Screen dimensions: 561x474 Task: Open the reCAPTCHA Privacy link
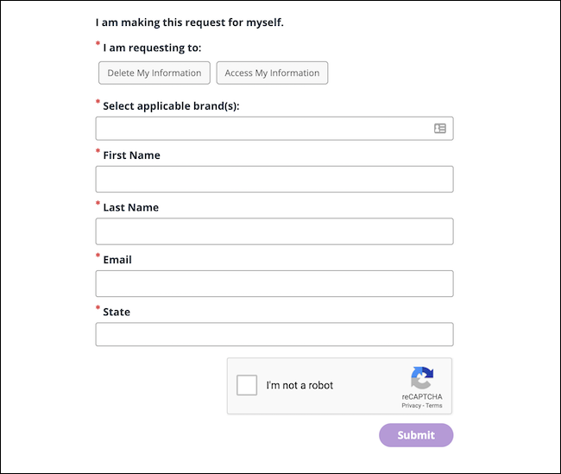pos(411,405)
